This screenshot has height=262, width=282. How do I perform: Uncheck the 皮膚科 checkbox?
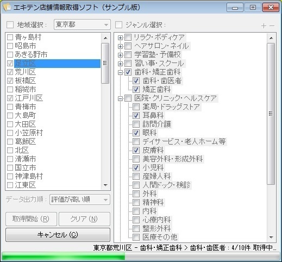click(136, 150)
